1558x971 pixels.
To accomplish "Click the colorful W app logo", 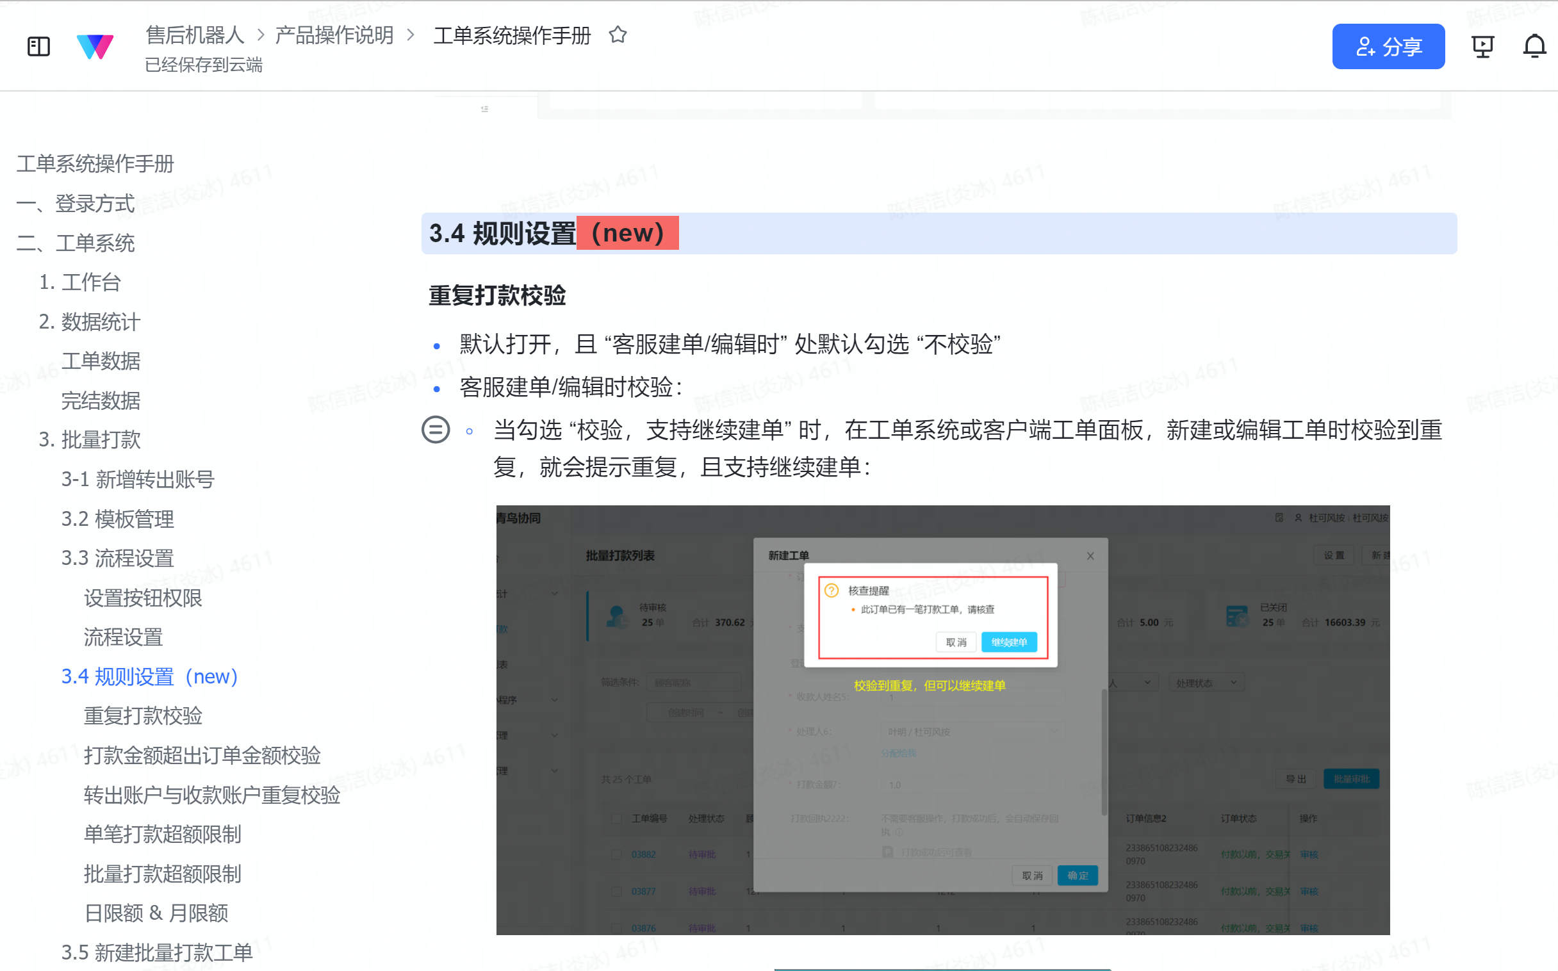I will coord(95,46).
